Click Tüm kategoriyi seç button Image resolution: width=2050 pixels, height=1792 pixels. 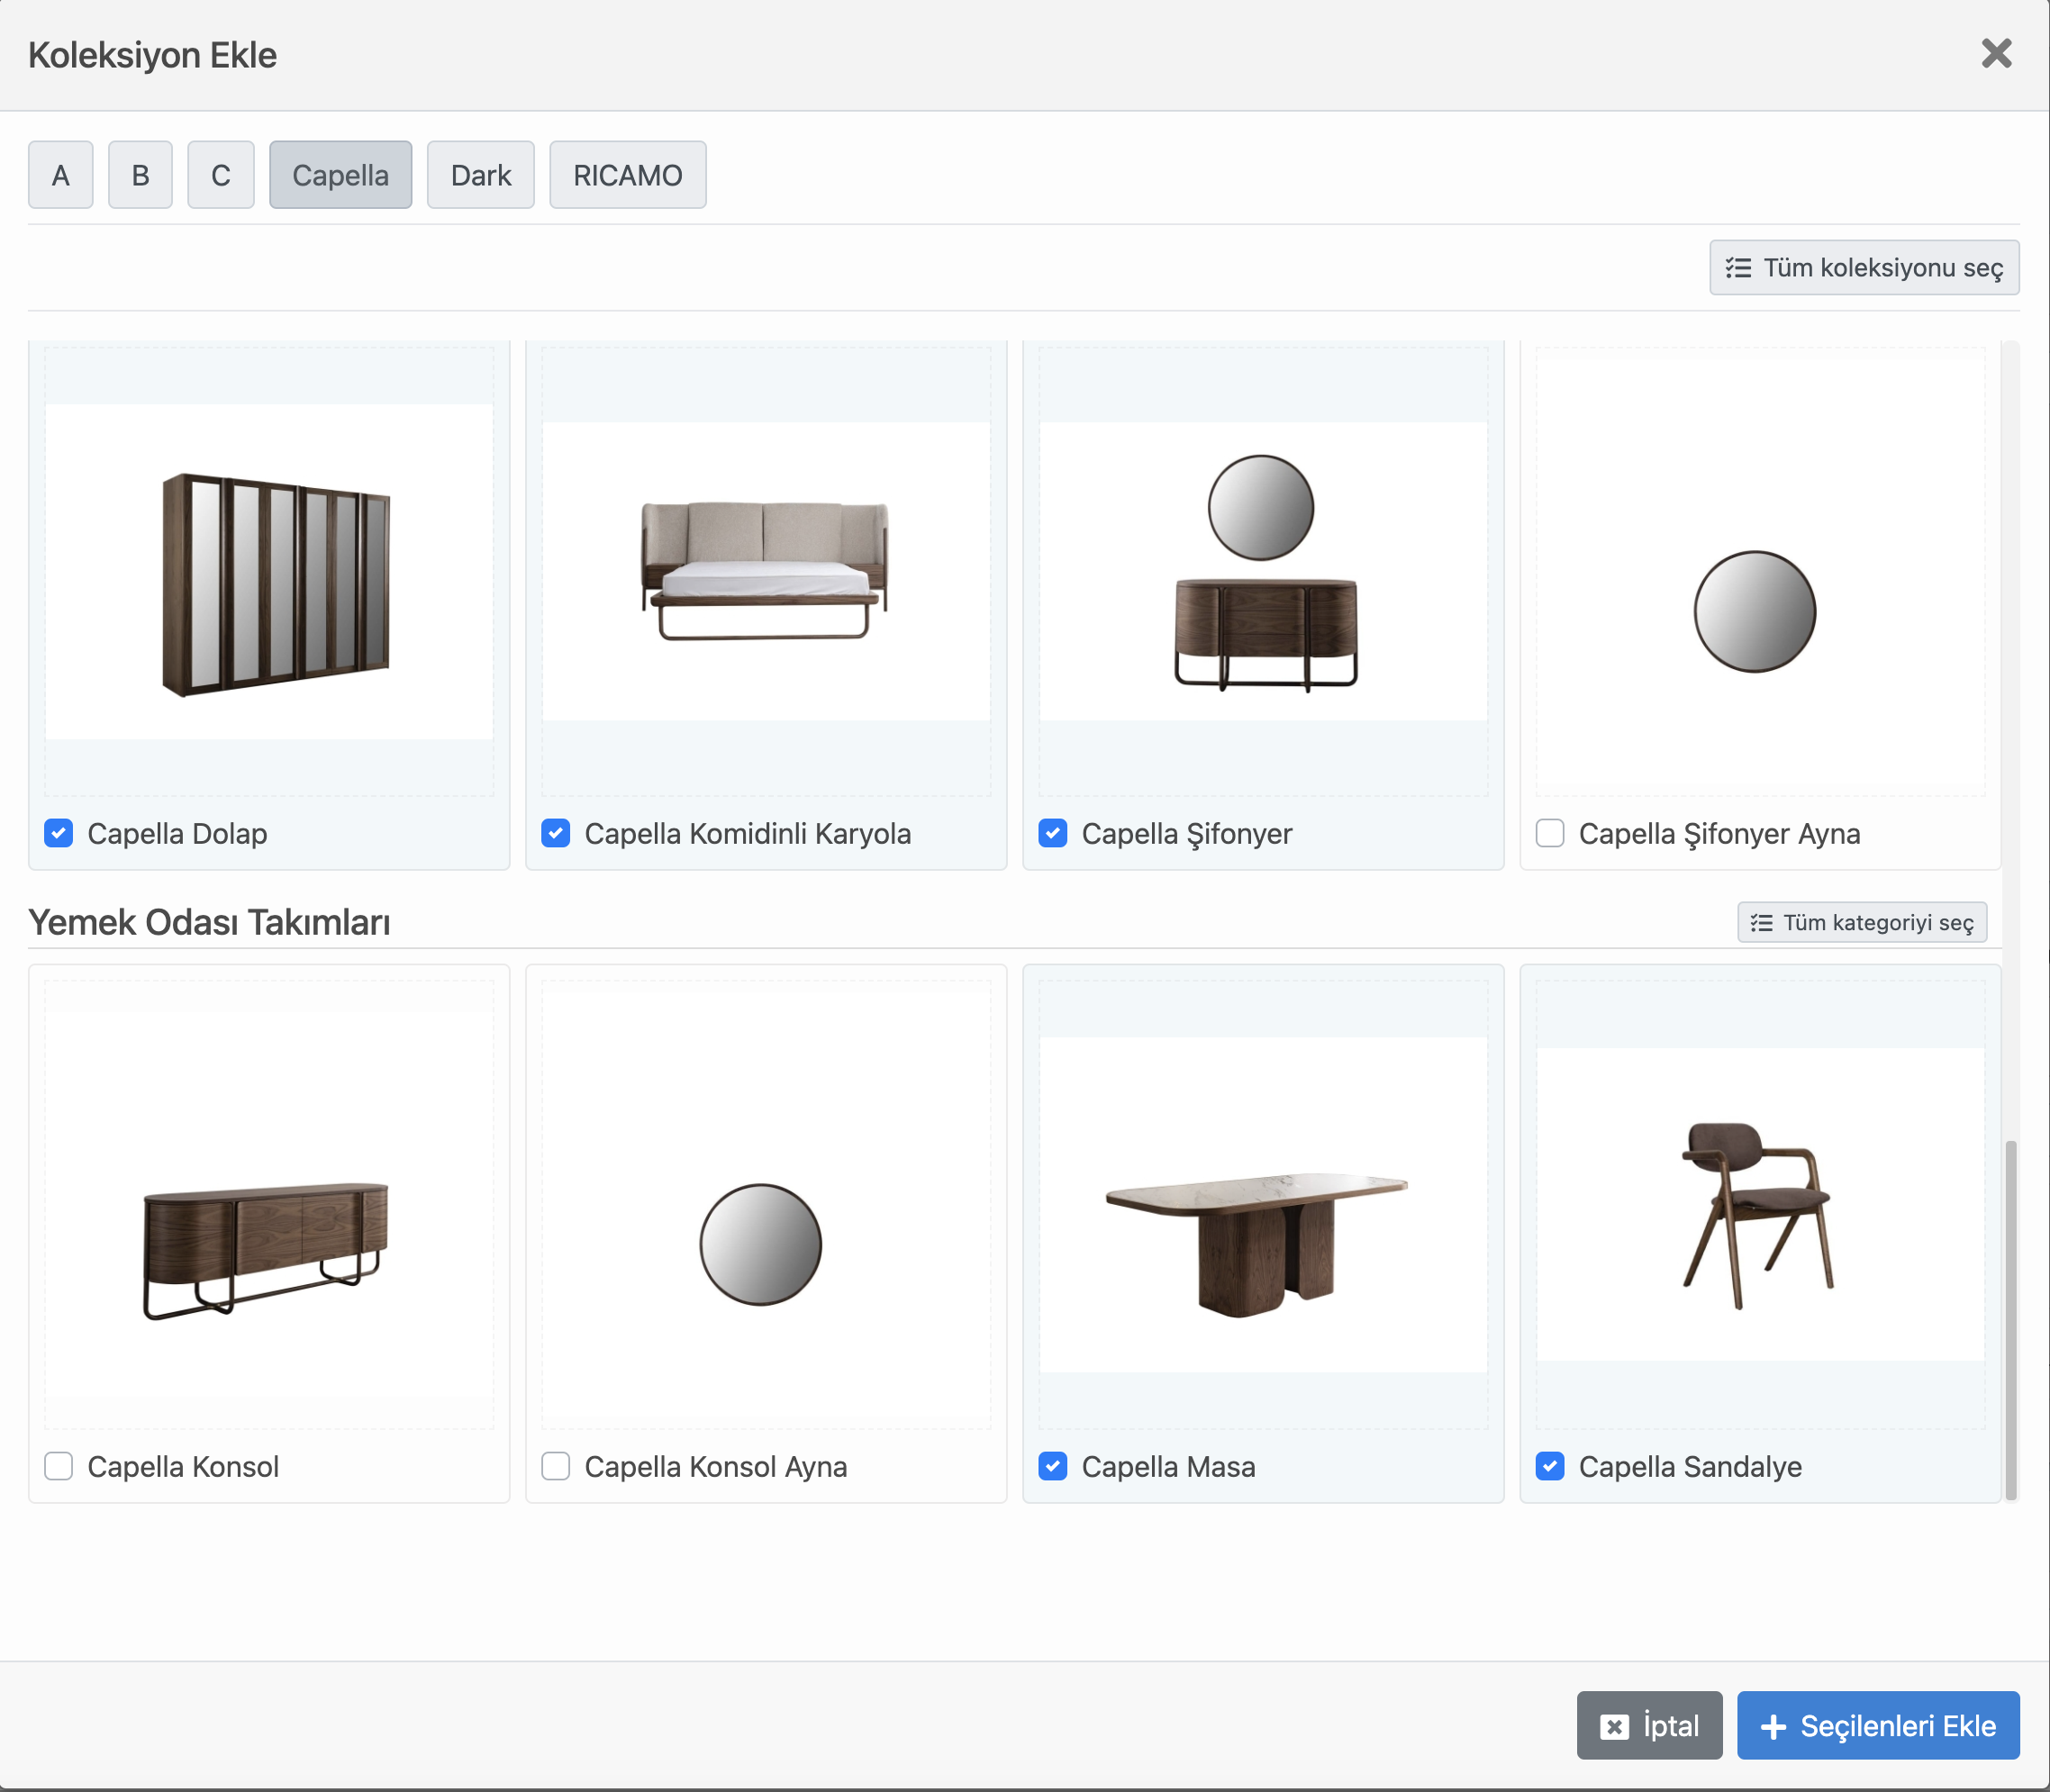point(1862,922)
